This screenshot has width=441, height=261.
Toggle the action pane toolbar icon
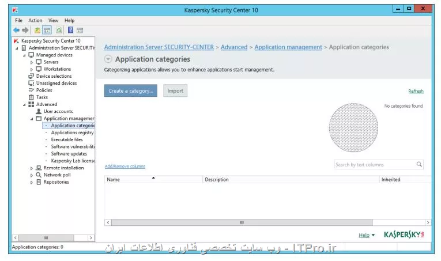point(80,31)
